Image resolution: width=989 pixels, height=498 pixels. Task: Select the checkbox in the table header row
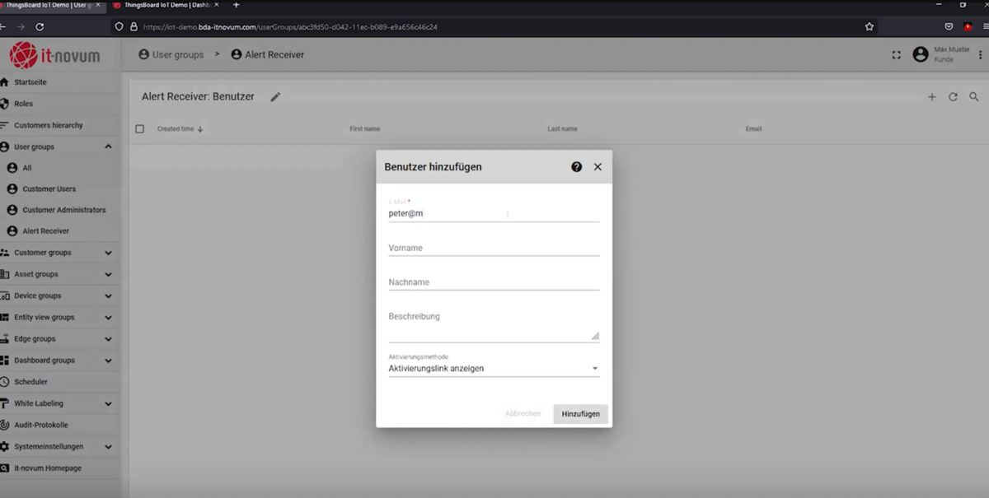click(x=138, y=128)
